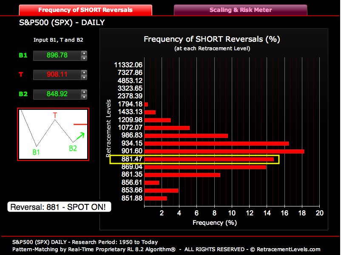Click the B1-T-B2 pattern diagram
The height and width of the screenshot is (255, 341).
[x=53, y=134]
